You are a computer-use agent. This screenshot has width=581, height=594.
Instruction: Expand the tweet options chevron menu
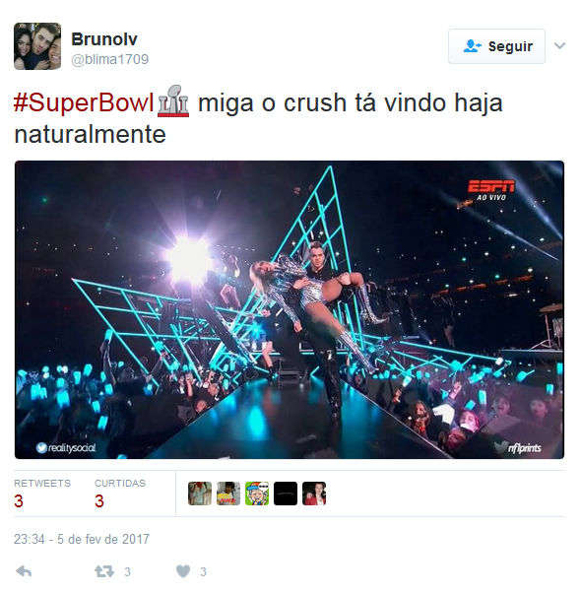click(x=559, y=46)
